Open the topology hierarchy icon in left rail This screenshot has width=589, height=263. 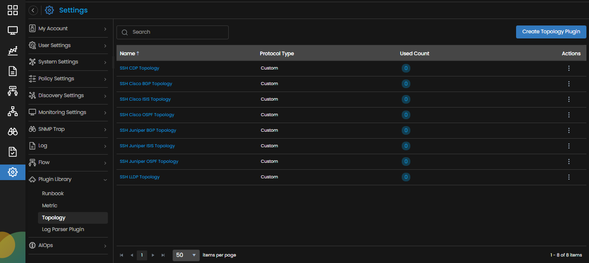(x=13, y=111)
